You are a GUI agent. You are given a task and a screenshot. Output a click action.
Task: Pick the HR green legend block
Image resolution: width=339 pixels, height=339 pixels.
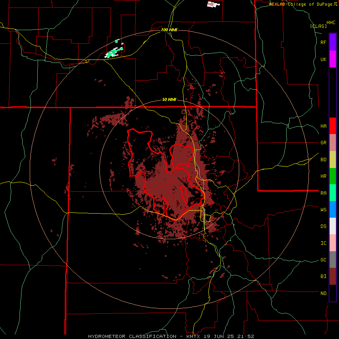click(333, 176)
